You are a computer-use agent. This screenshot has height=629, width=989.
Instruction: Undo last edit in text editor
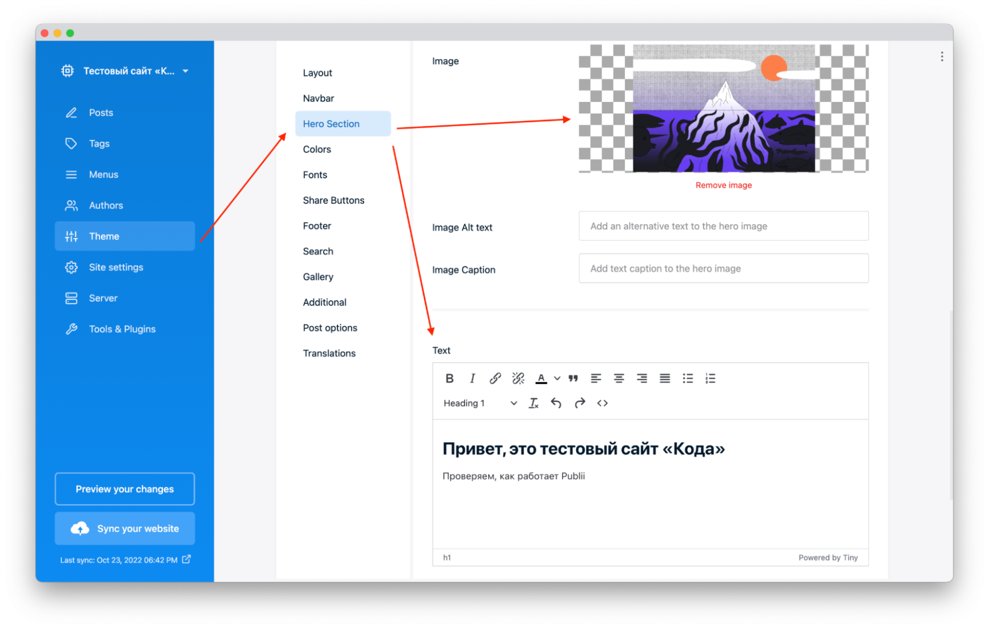(556, 403)
